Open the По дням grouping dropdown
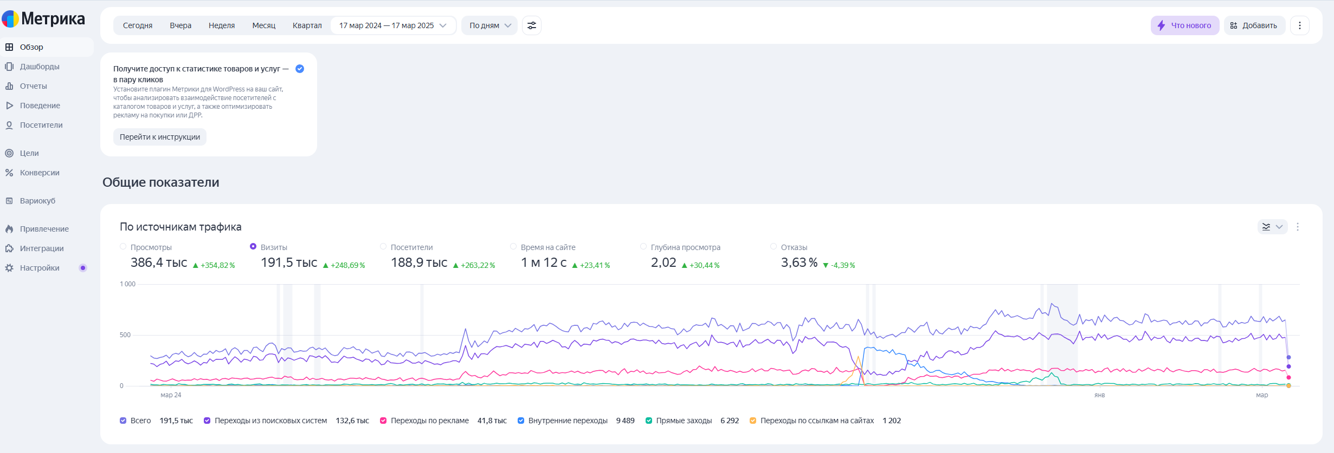The width and height of the screenshot is (1334, 453). pyautogui.click(x=489, y=25)
